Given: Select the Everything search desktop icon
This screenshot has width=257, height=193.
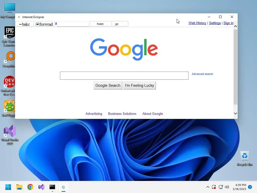Looking at the screenshot, I should (x=9, y=59).
